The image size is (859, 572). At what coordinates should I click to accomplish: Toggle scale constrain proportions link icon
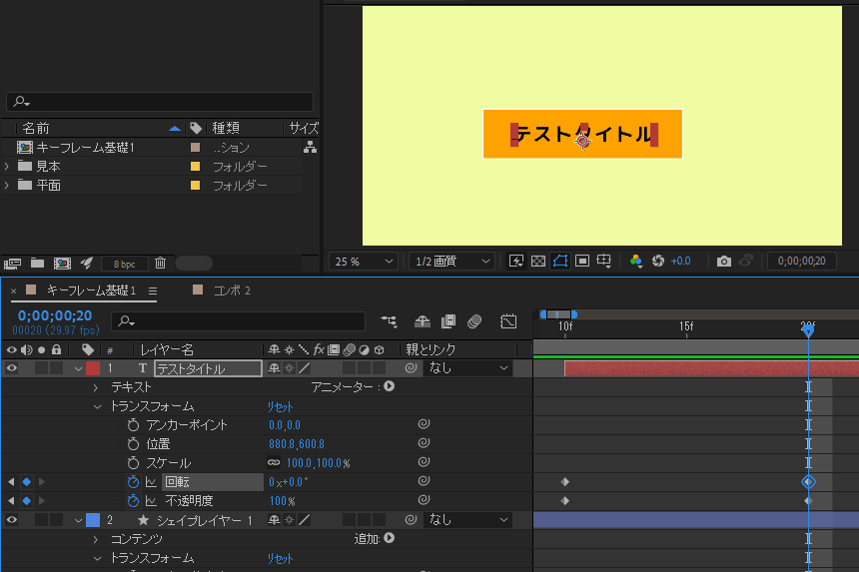[274, 462]
